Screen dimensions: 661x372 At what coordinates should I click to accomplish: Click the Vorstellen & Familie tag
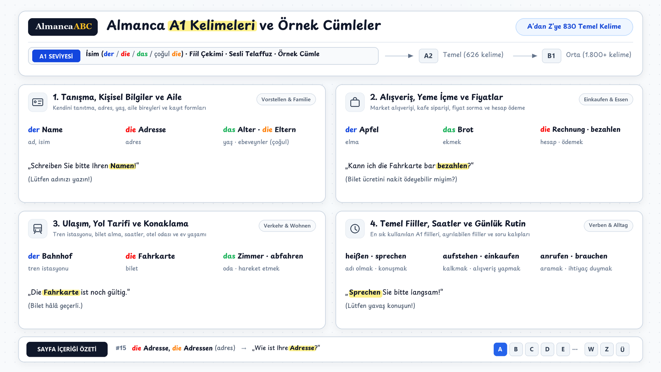[286, 100]
